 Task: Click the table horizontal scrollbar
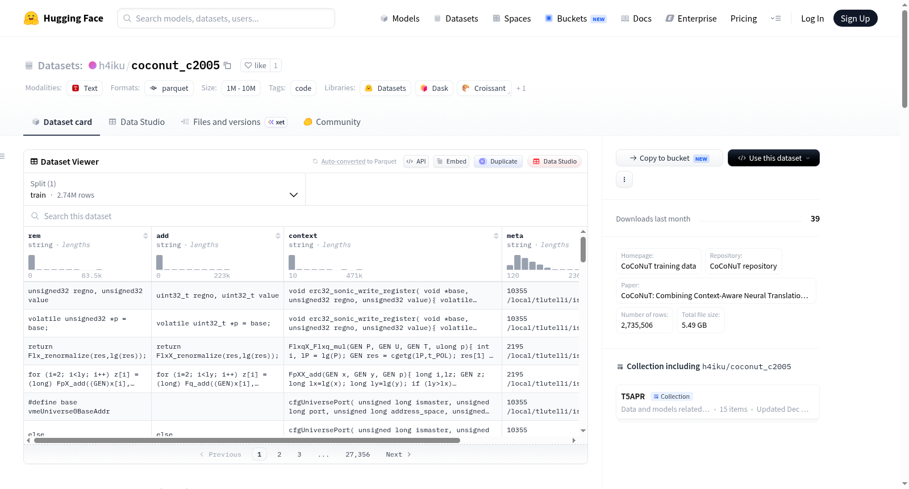click(x=247, y=440)
